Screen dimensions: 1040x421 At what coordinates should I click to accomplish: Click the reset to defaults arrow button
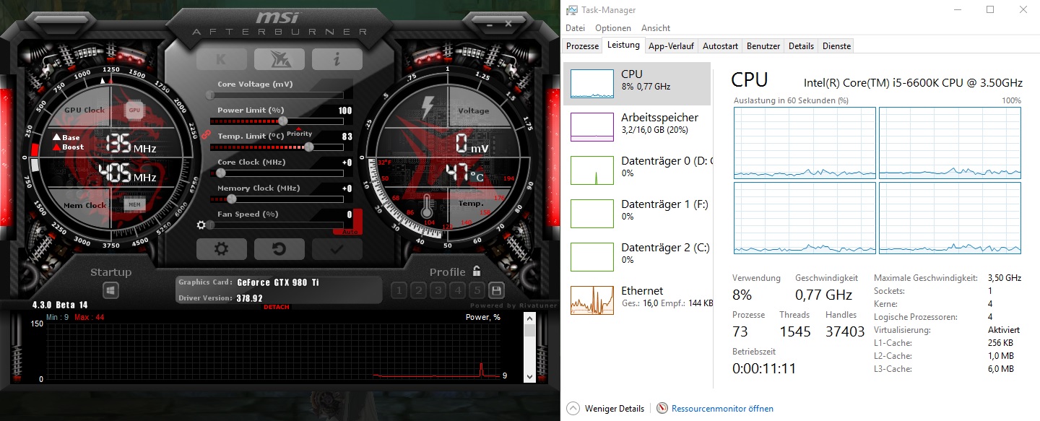tap(279, 249)
